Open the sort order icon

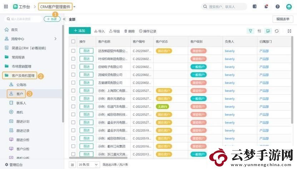pos(259,31)
